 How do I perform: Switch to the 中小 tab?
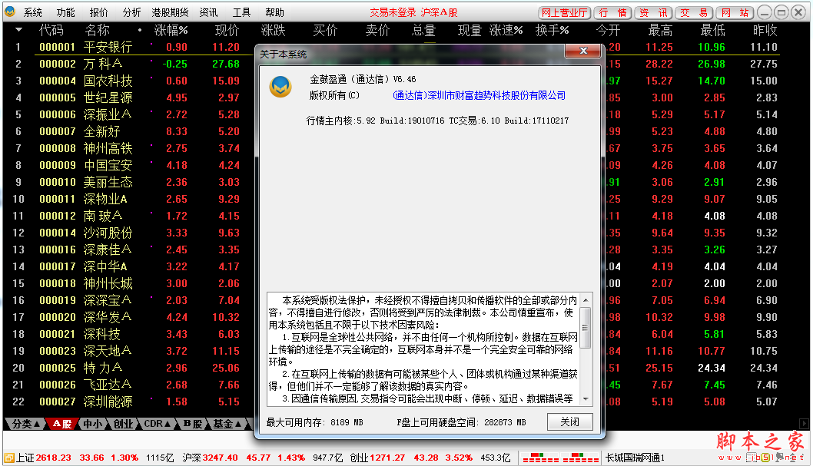pyautogui.click(x=93, y=424)
